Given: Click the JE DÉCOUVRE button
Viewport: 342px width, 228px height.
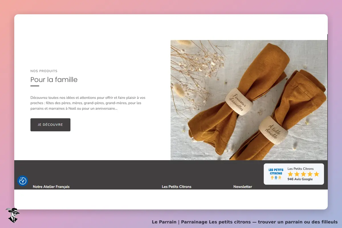Looking at the screenshot, I should click(x=50, y=125).
